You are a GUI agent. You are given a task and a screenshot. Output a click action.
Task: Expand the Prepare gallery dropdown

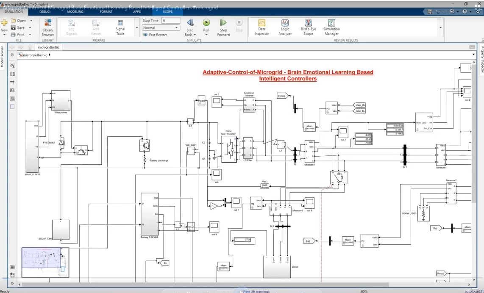pyautogui.click(x=137, y=28)
